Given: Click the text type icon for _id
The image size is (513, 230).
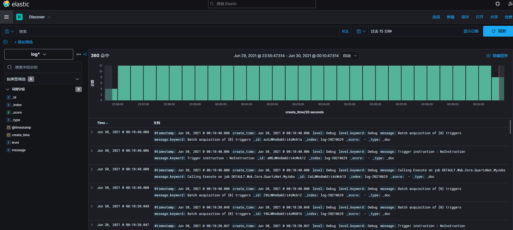Looking at the screenshot, I should click(x=9, y=97).
